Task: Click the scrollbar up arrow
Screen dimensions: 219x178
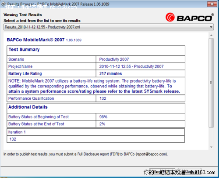Action: [211, 35]
